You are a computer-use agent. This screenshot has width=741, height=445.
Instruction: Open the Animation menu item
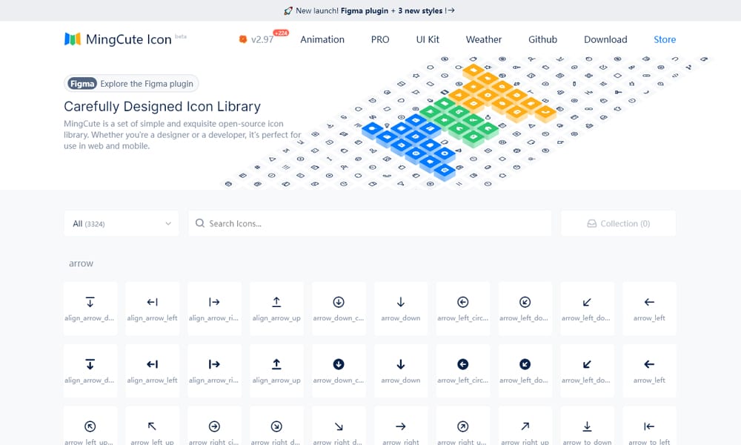tap(322, 39)
